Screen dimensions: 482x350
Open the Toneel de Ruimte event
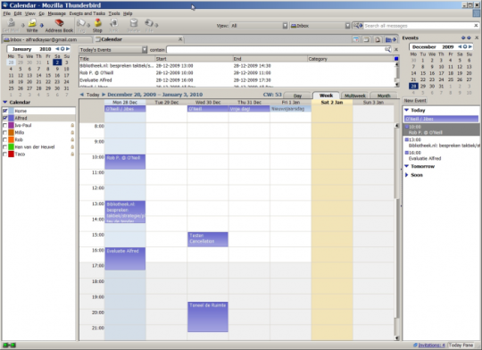(x=208, y=317)
